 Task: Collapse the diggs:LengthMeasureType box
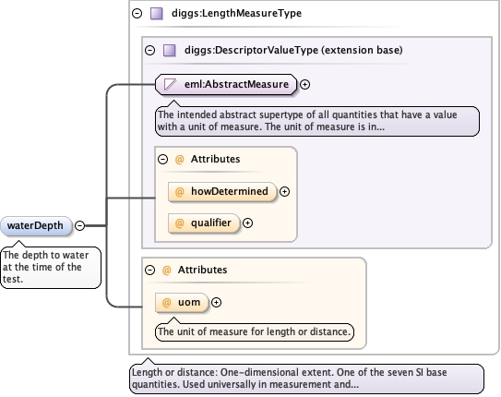coord(137,14)
